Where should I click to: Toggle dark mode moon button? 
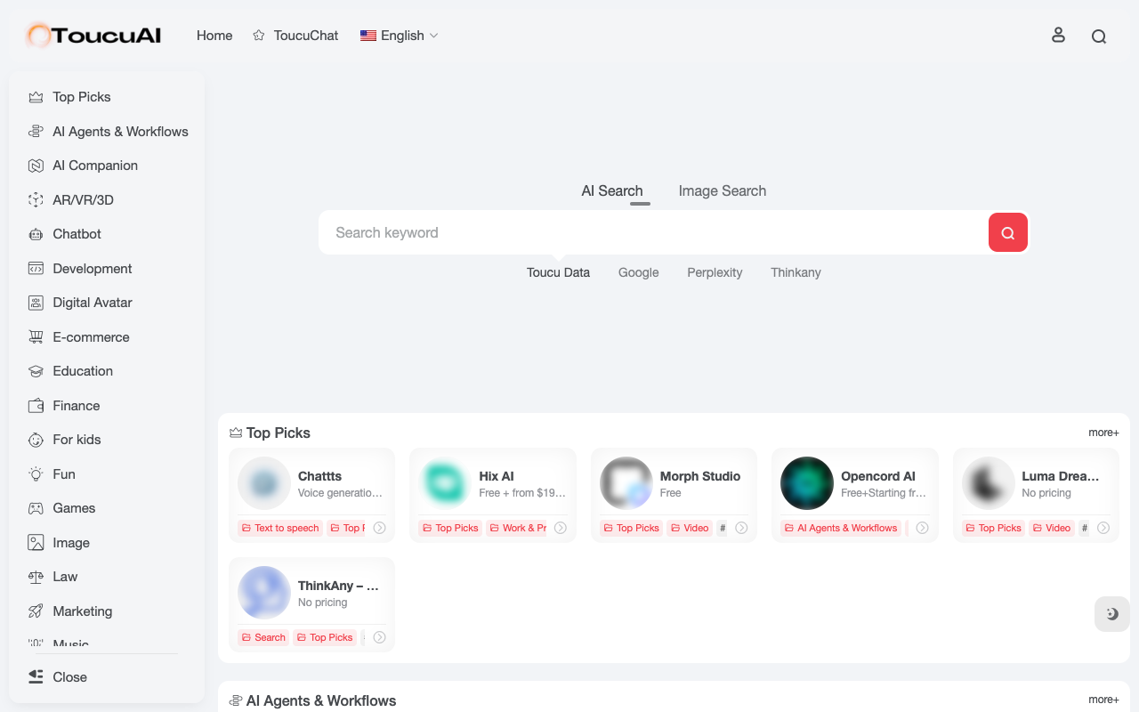coord(1112,614)
